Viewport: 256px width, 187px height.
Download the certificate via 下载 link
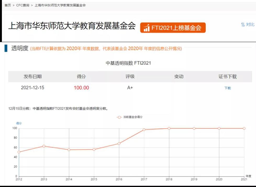click(227, 88)
